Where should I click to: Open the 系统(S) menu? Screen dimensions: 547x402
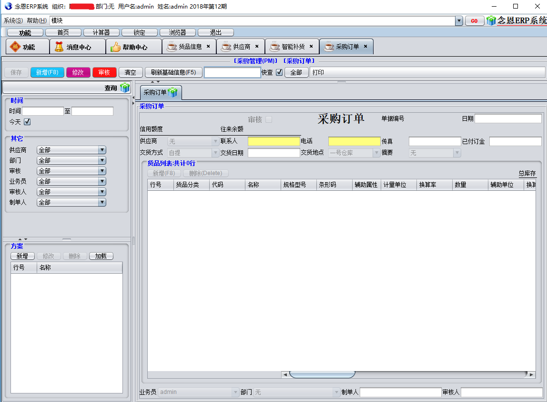pos(13,20)
